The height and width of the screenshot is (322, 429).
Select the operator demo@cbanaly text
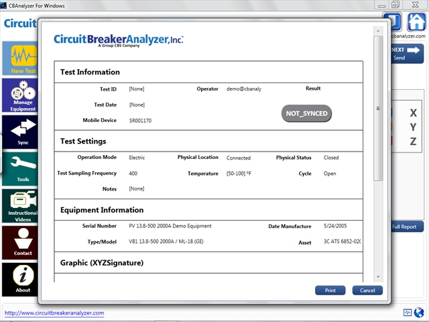pyautogui.click(x=244, y=89)
